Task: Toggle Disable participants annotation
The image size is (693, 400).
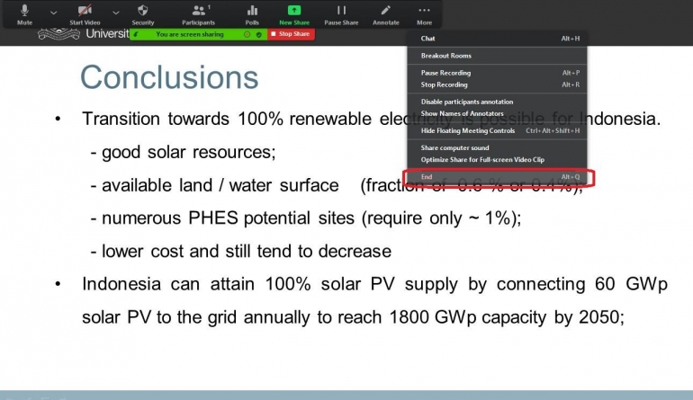Action: [x=467, y=102]
